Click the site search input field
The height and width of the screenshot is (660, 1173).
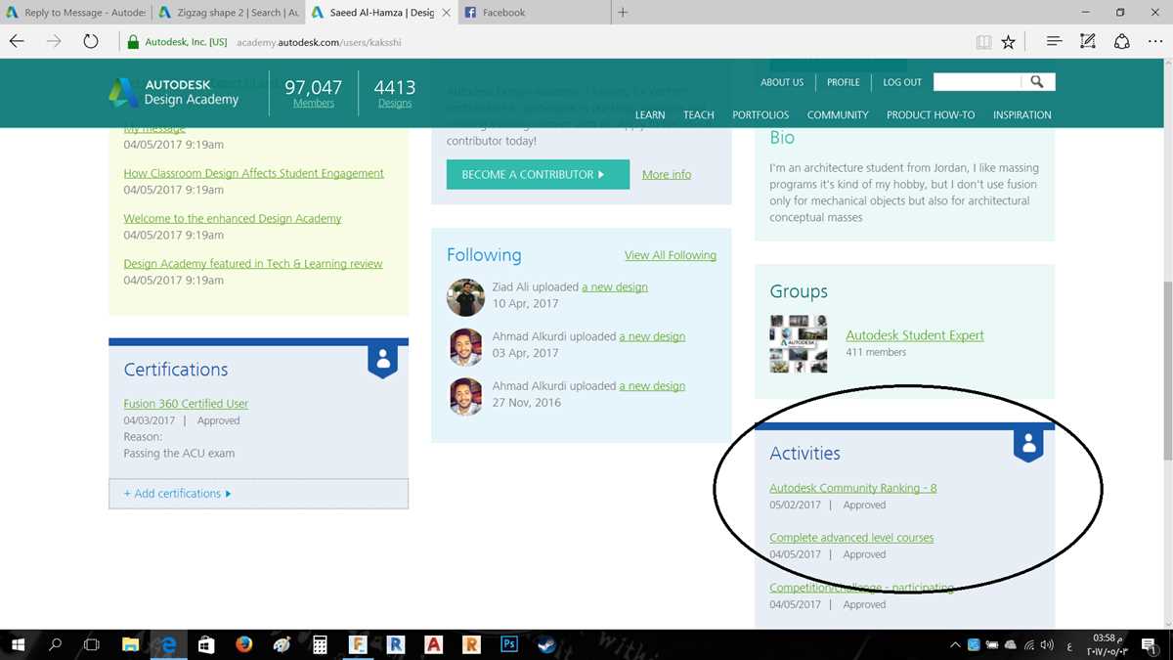977,82
